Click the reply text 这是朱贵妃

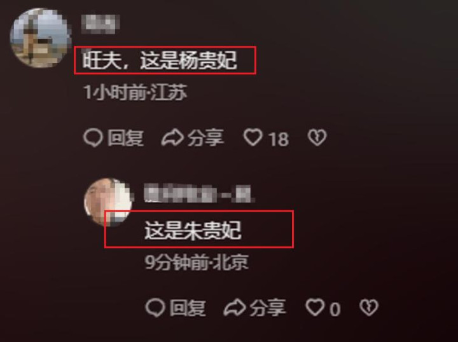coord(193,231)
